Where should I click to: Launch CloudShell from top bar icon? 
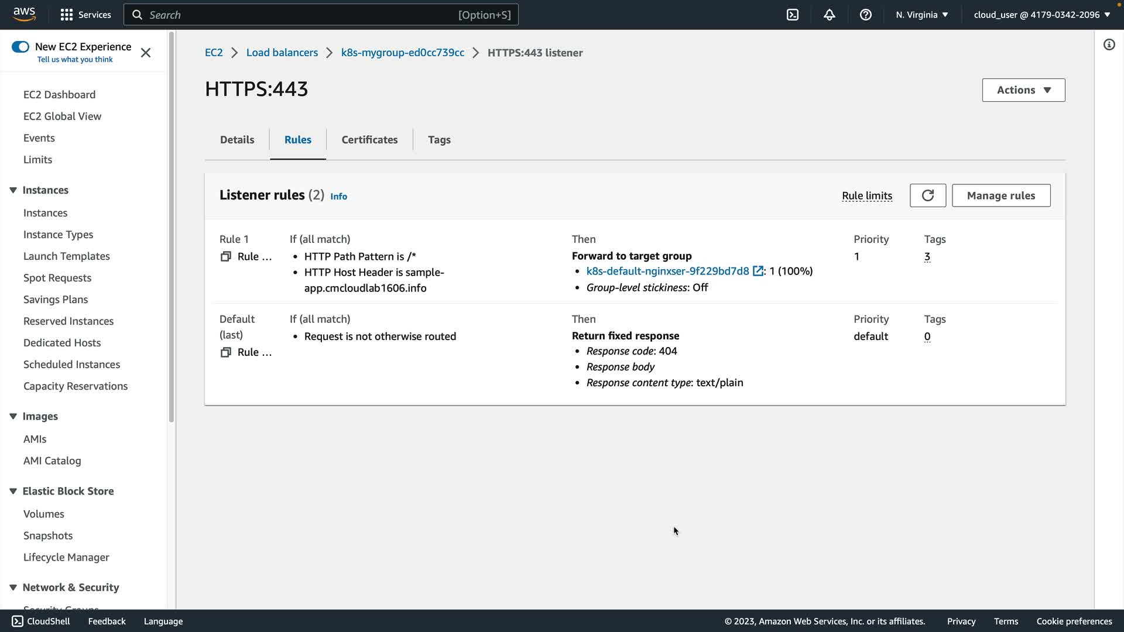[x=793, y=15]
